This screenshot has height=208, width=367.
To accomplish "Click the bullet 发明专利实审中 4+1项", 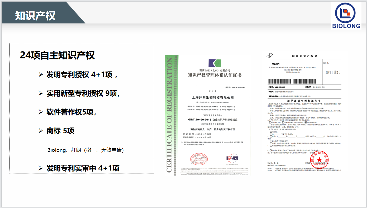I will tap(83, 168).
